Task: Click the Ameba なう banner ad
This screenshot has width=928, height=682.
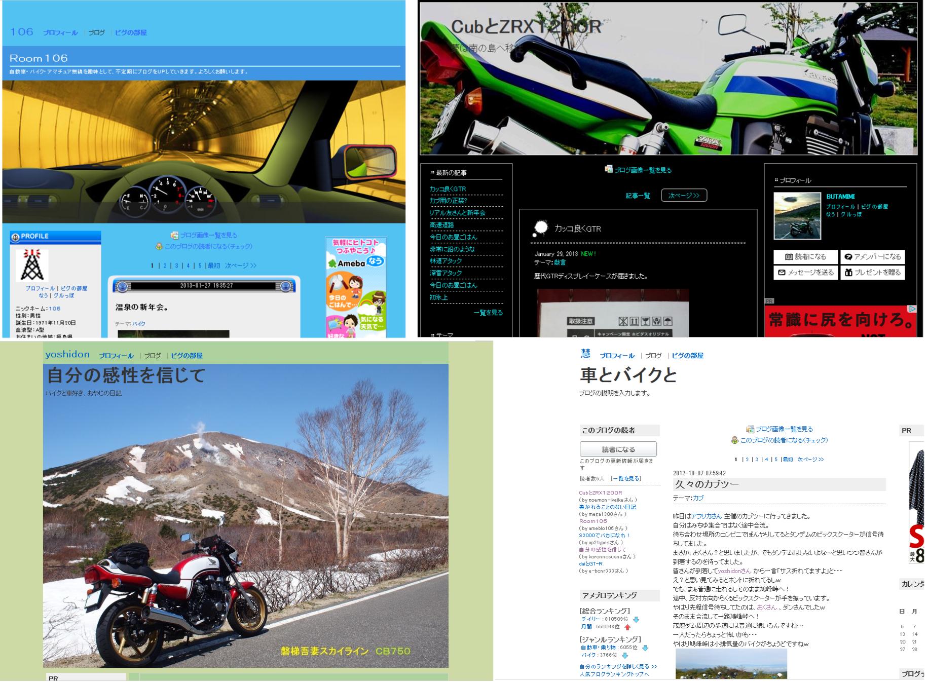Action: click(356, 287)
